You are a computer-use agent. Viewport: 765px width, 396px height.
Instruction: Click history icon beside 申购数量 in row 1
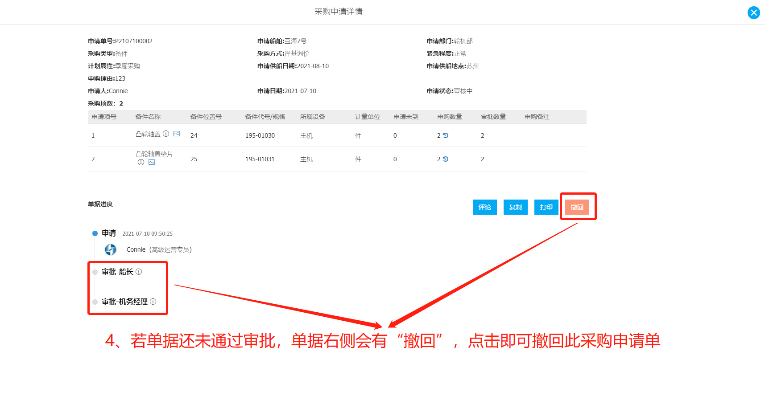(x=445, y=135)
